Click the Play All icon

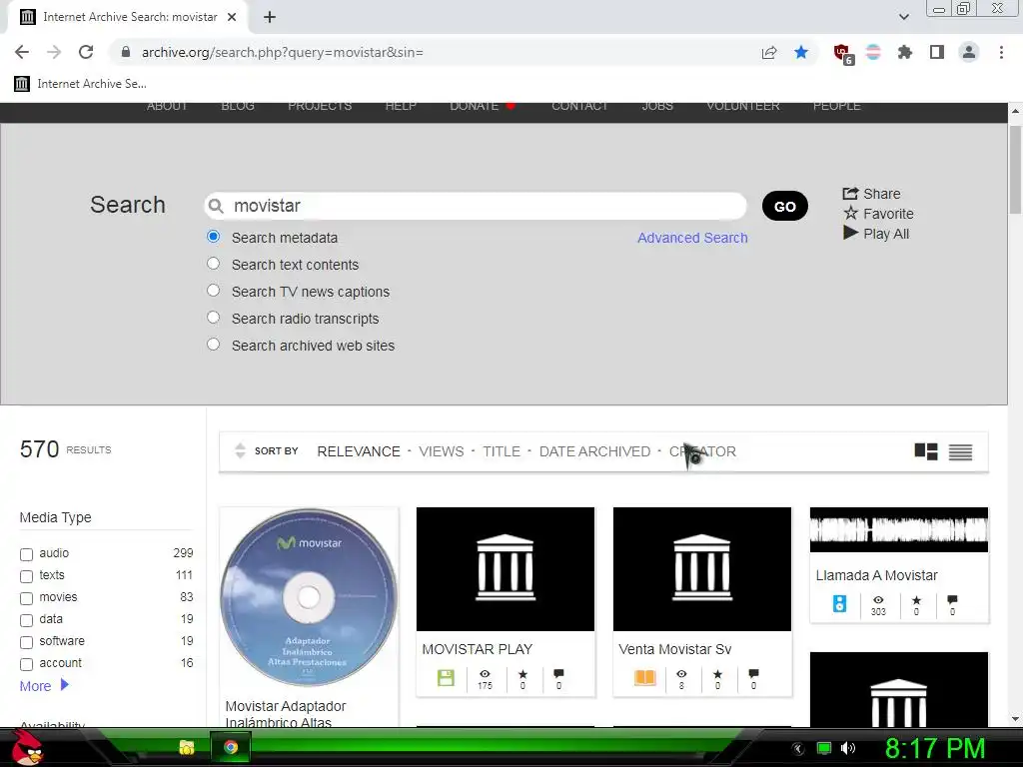point(850,232)
